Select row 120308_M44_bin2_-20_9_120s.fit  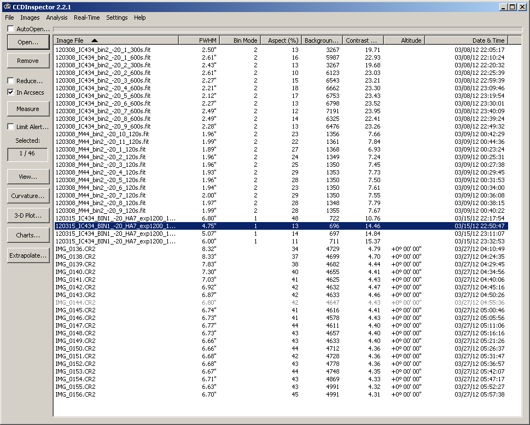click(281, 211)
